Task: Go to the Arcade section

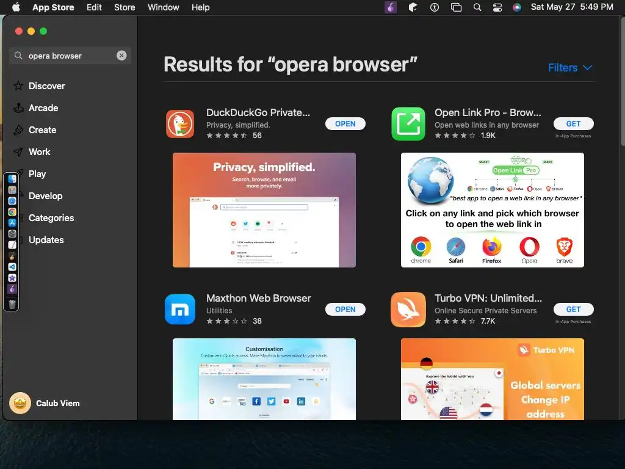Action: point(43,107)
